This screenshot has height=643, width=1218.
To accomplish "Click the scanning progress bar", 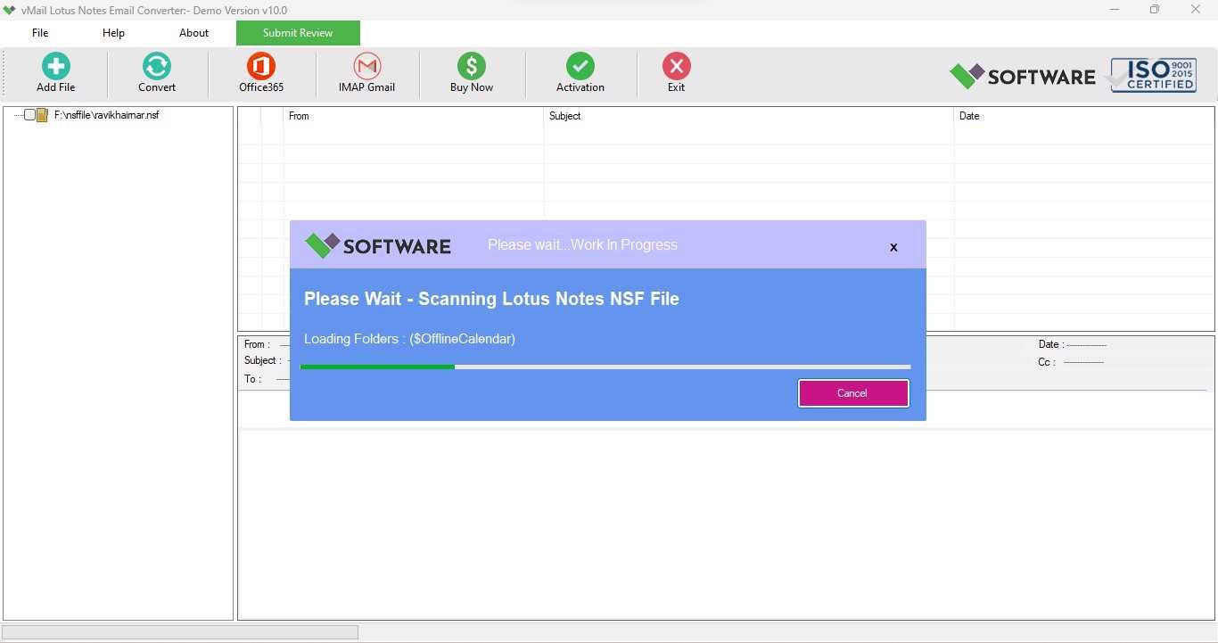I will pyautogui.click(x=605, y=367).
